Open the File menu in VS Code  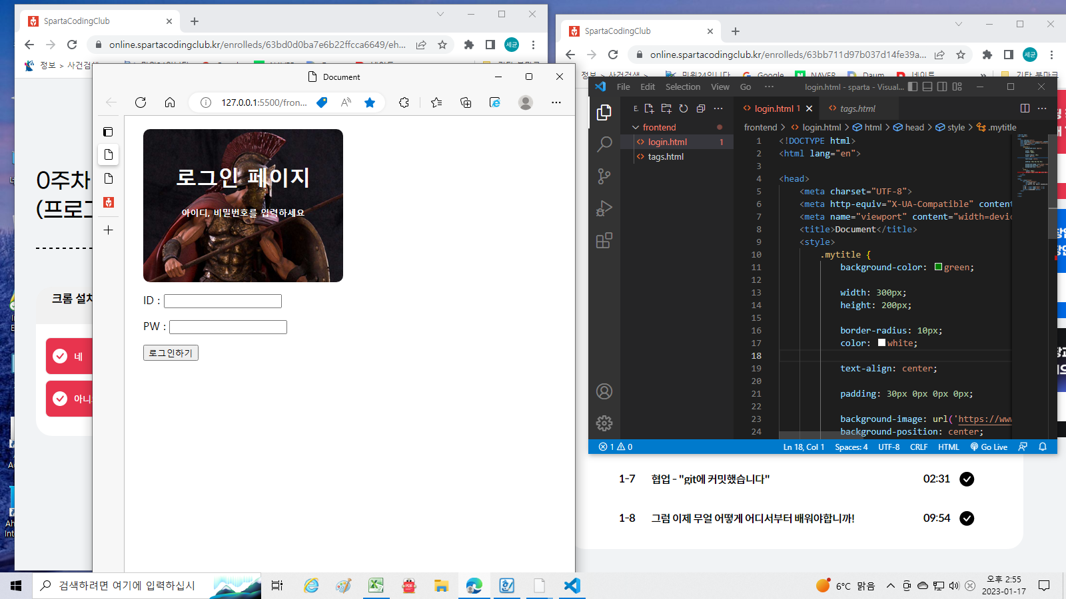point(624,87)
